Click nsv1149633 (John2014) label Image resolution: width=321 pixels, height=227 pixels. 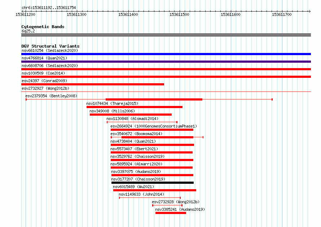(x=141, y=194)
